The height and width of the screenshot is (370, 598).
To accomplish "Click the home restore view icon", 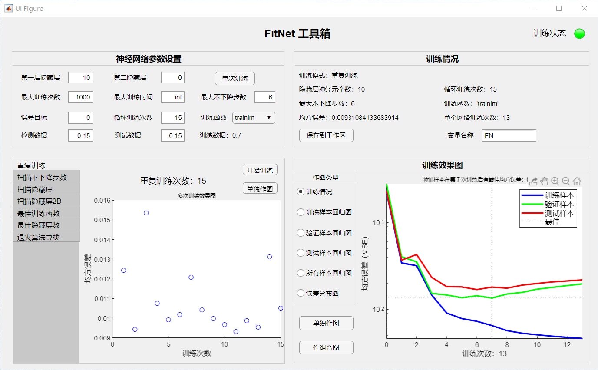I will (577, 182).
